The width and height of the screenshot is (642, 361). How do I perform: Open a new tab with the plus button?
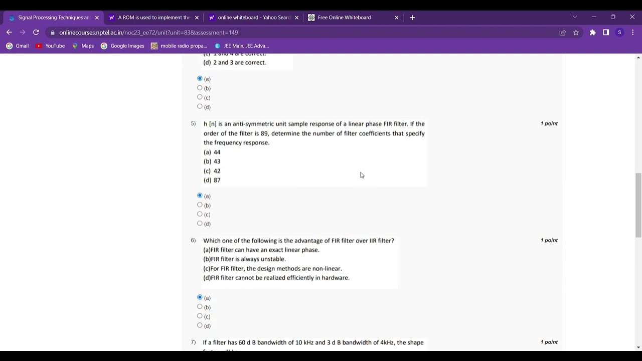(412, 18)
